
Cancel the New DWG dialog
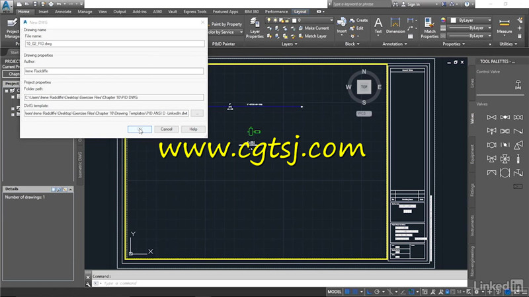pyautogui.click(x=167, y=129)
